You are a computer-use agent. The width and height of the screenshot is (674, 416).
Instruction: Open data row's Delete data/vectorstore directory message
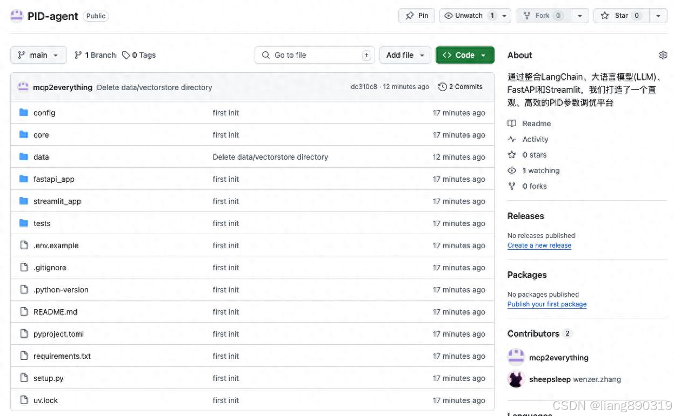(x=270, y=157)
